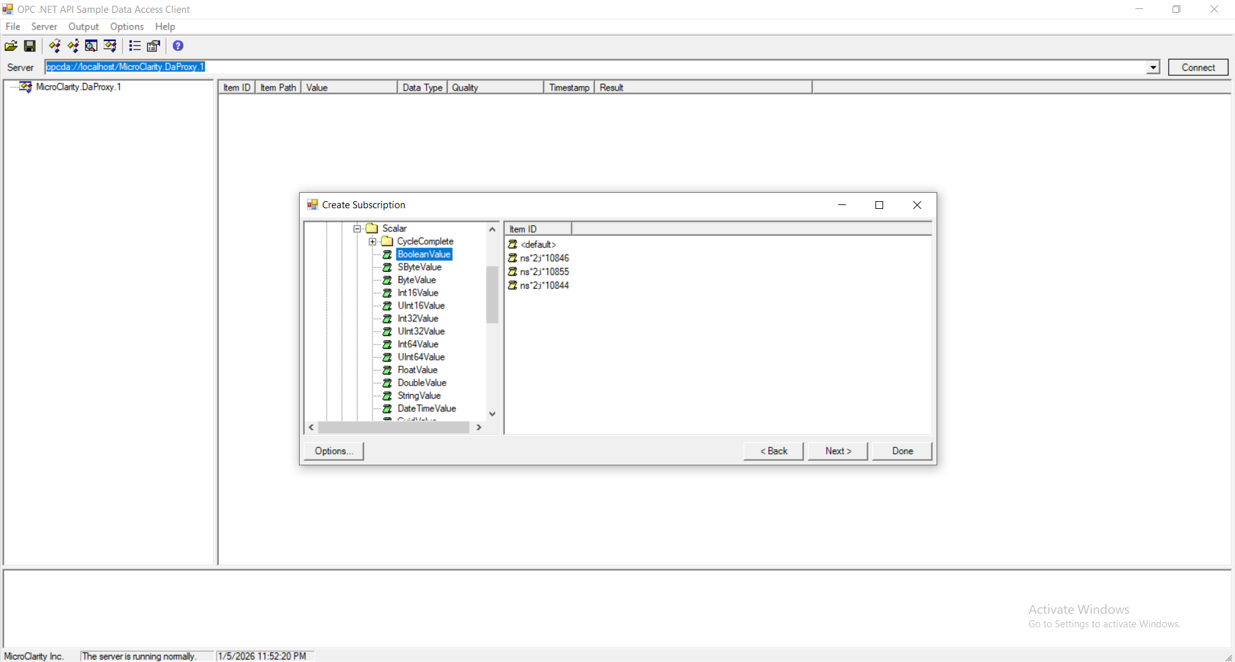Viewport: 1235px width, 662px height.
Task: Click the second browse/connect toolbar icon
Action: 73,46
